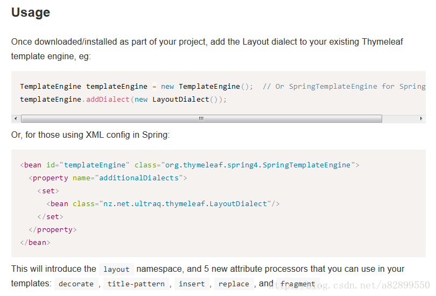436x296 pixels.
Task: Click the 'additionalDialects' property name value
Action: 139,178
